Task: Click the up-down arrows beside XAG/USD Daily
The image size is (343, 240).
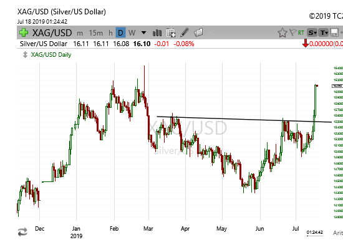Action: point(25,55)
